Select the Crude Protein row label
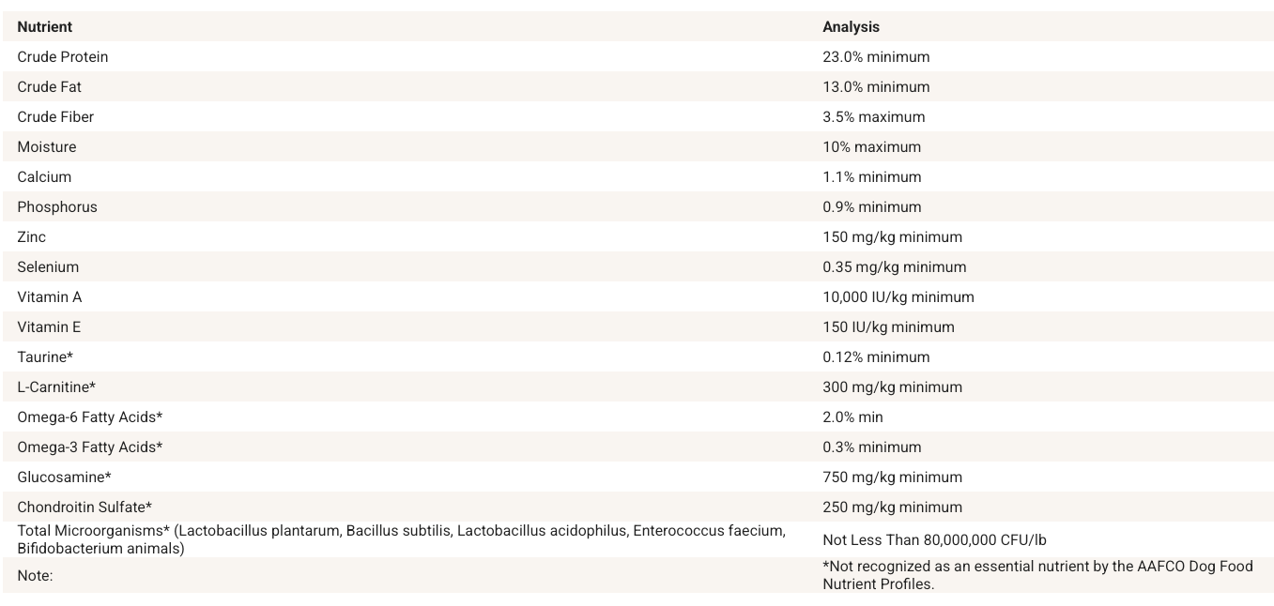 [62, 57]
